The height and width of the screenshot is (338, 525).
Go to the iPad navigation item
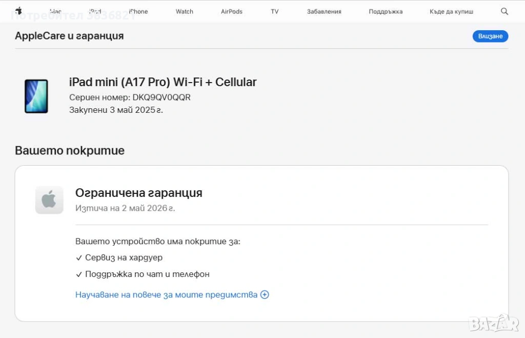[95, 11]
